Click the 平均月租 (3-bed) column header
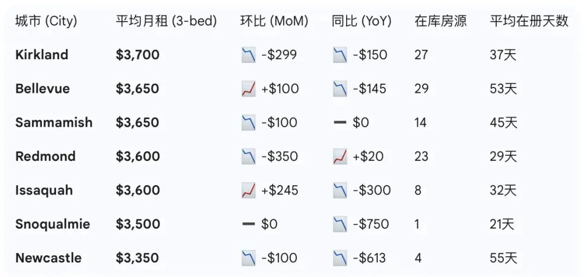The width and height of the screenshot is (587, 277). click(166, 21)
